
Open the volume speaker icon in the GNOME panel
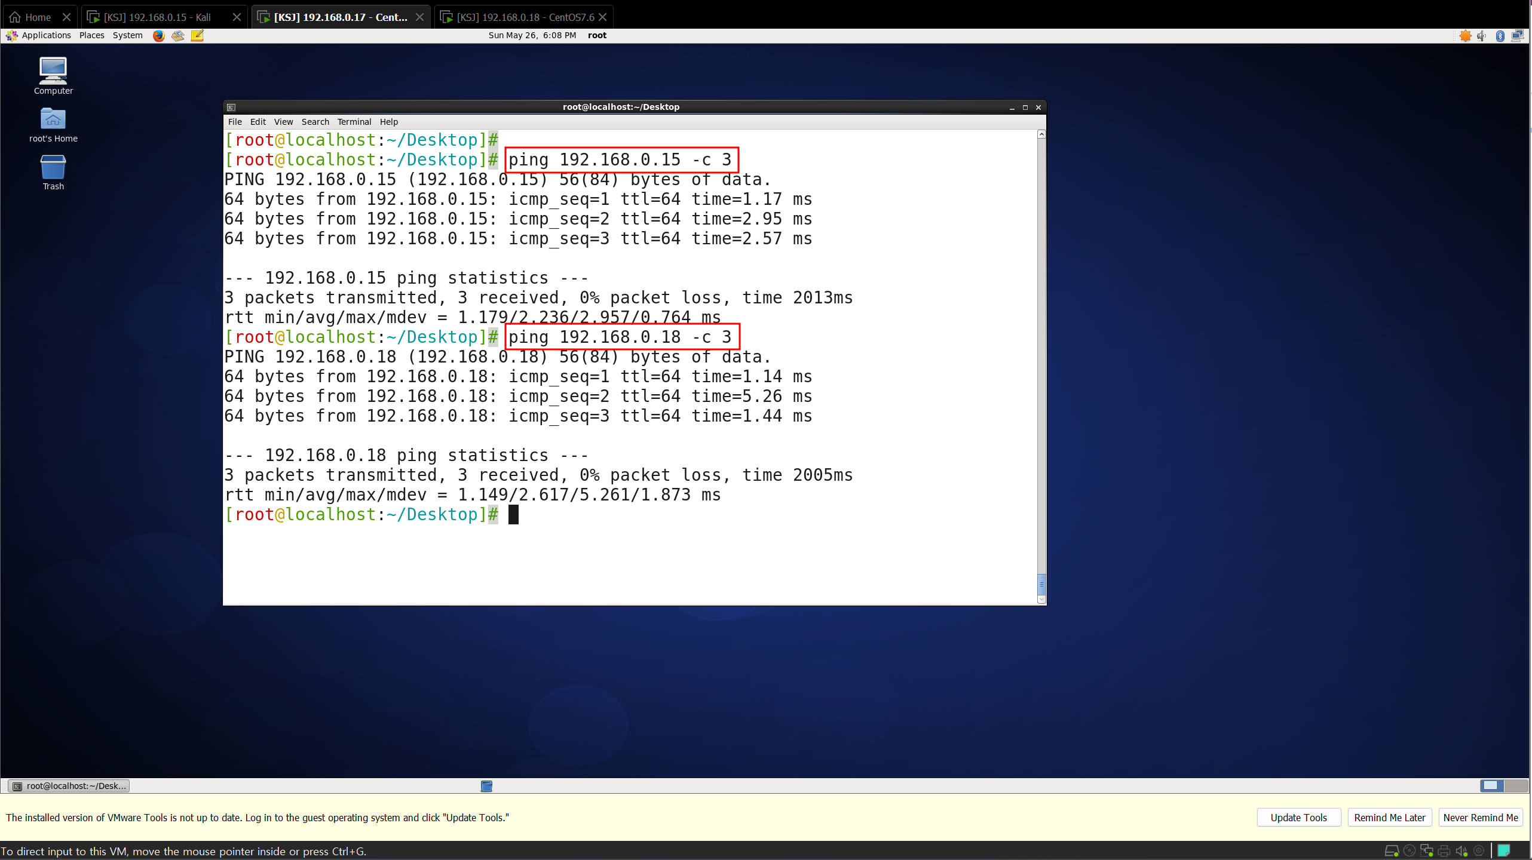coord(1481,36)
